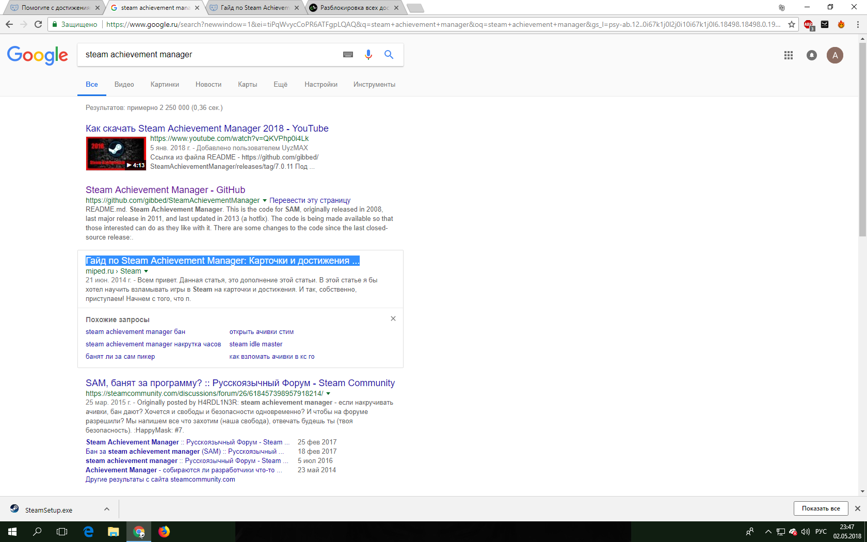Viewport: 867px width, 542px height.
Task: Reload the current page
Action: click(38, 24)
